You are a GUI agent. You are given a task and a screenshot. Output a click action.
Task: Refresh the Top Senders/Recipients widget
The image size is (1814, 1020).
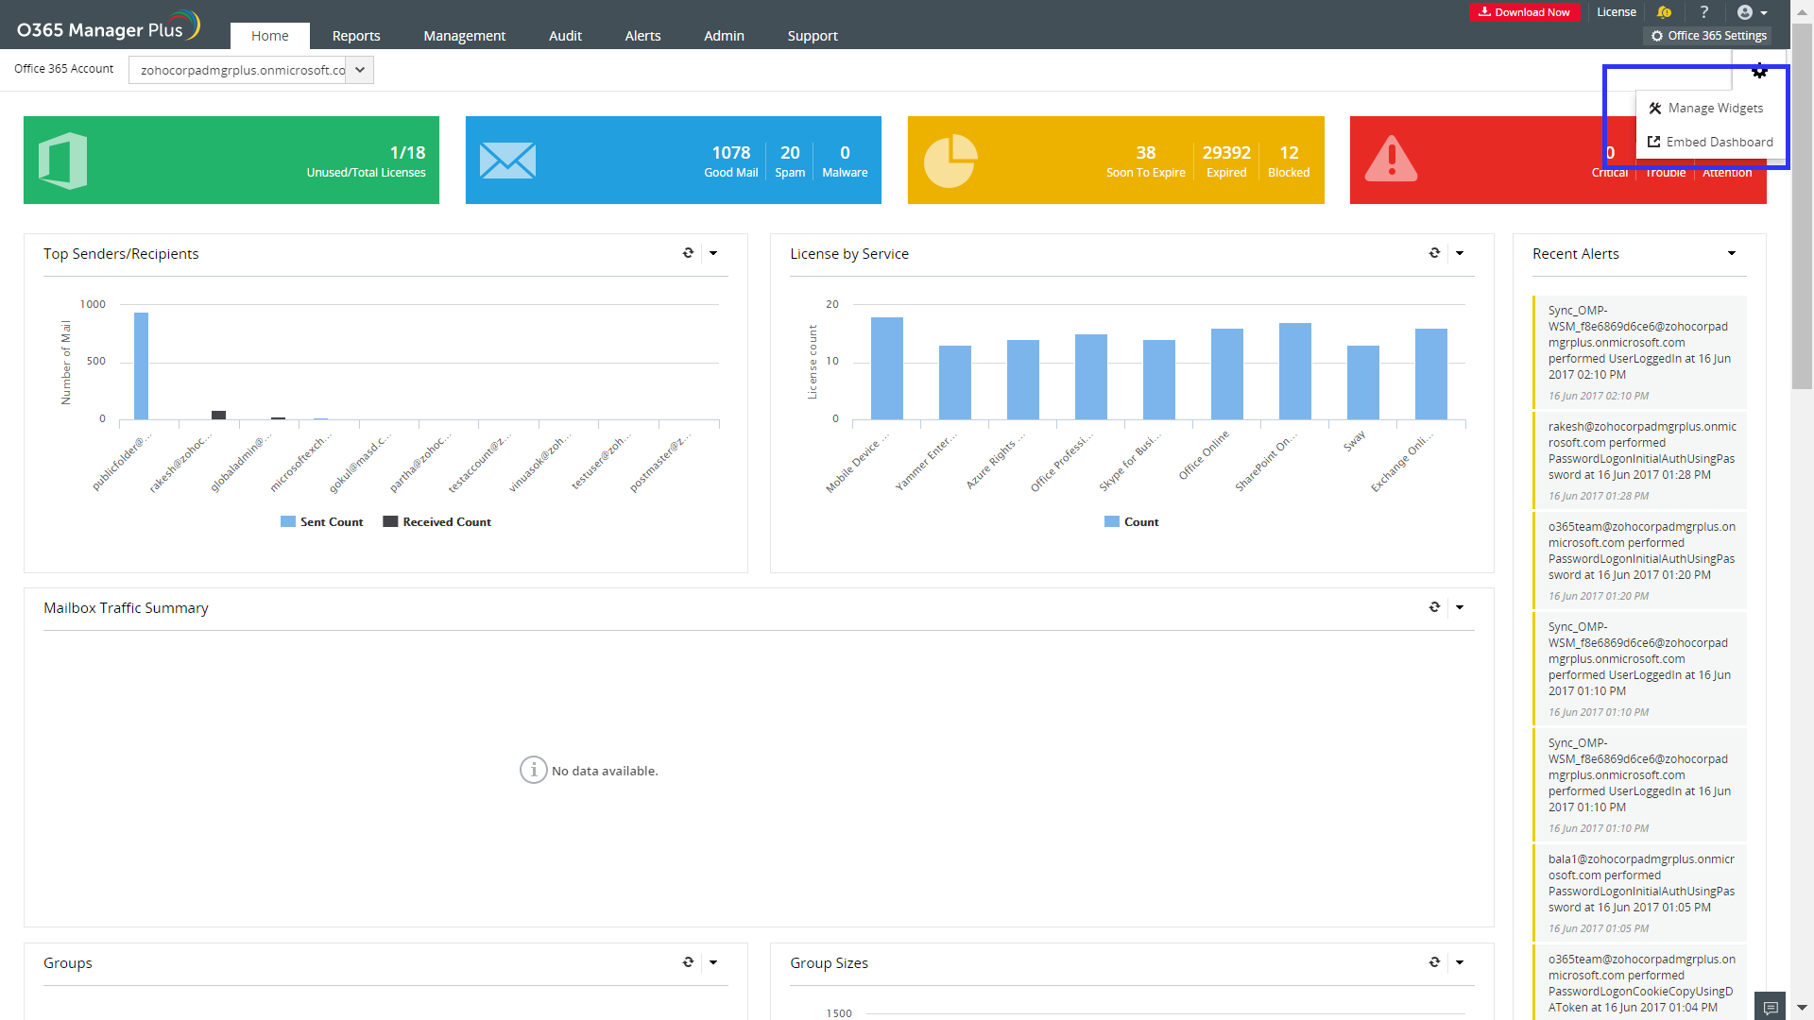(x=688, y=253)
